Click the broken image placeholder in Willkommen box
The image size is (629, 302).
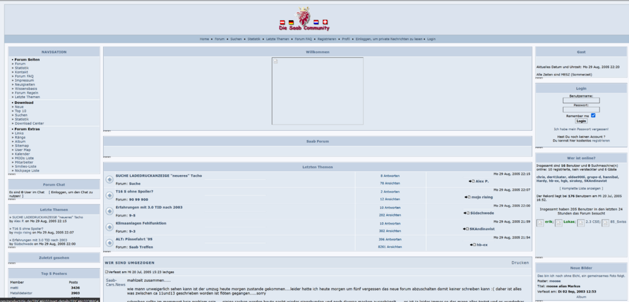(318, 91)
